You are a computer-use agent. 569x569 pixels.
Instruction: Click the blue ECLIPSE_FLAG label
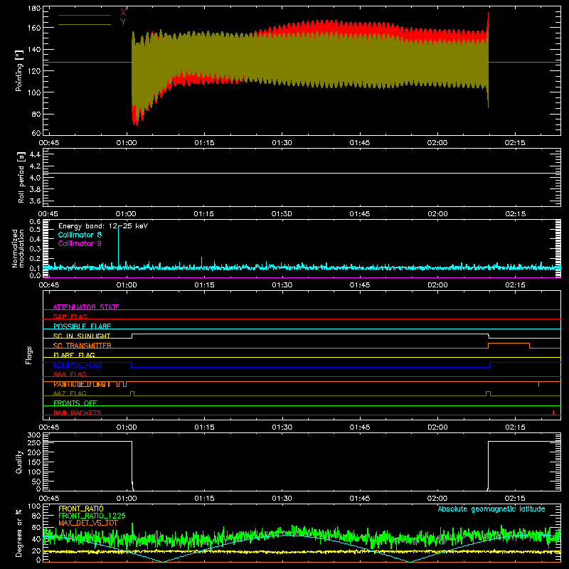coord(78,365)
